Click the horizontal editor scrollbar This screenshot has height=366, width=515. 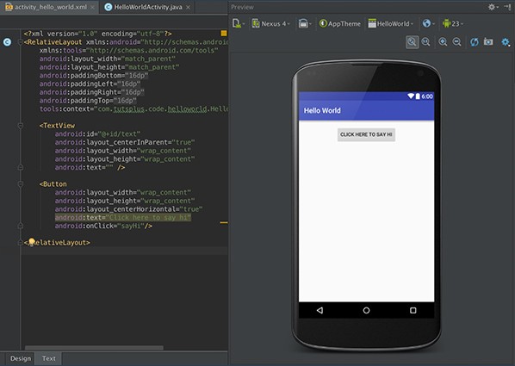(x=94, y=347)
